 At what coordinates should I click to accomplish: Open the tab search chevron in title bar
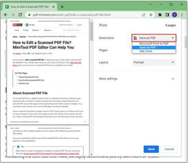click(150, 4)
